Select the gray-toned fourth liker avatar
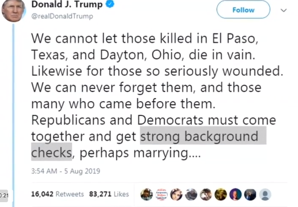The height and width of the screenshot is (207, 298). click(191, 195)
